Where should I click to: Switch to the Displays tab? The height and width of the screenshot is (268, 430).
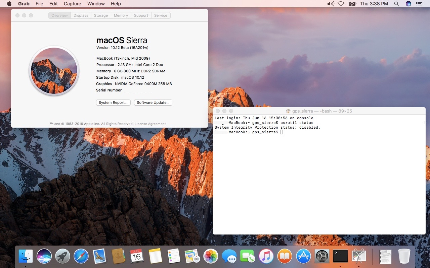click(x=81, y=15)
